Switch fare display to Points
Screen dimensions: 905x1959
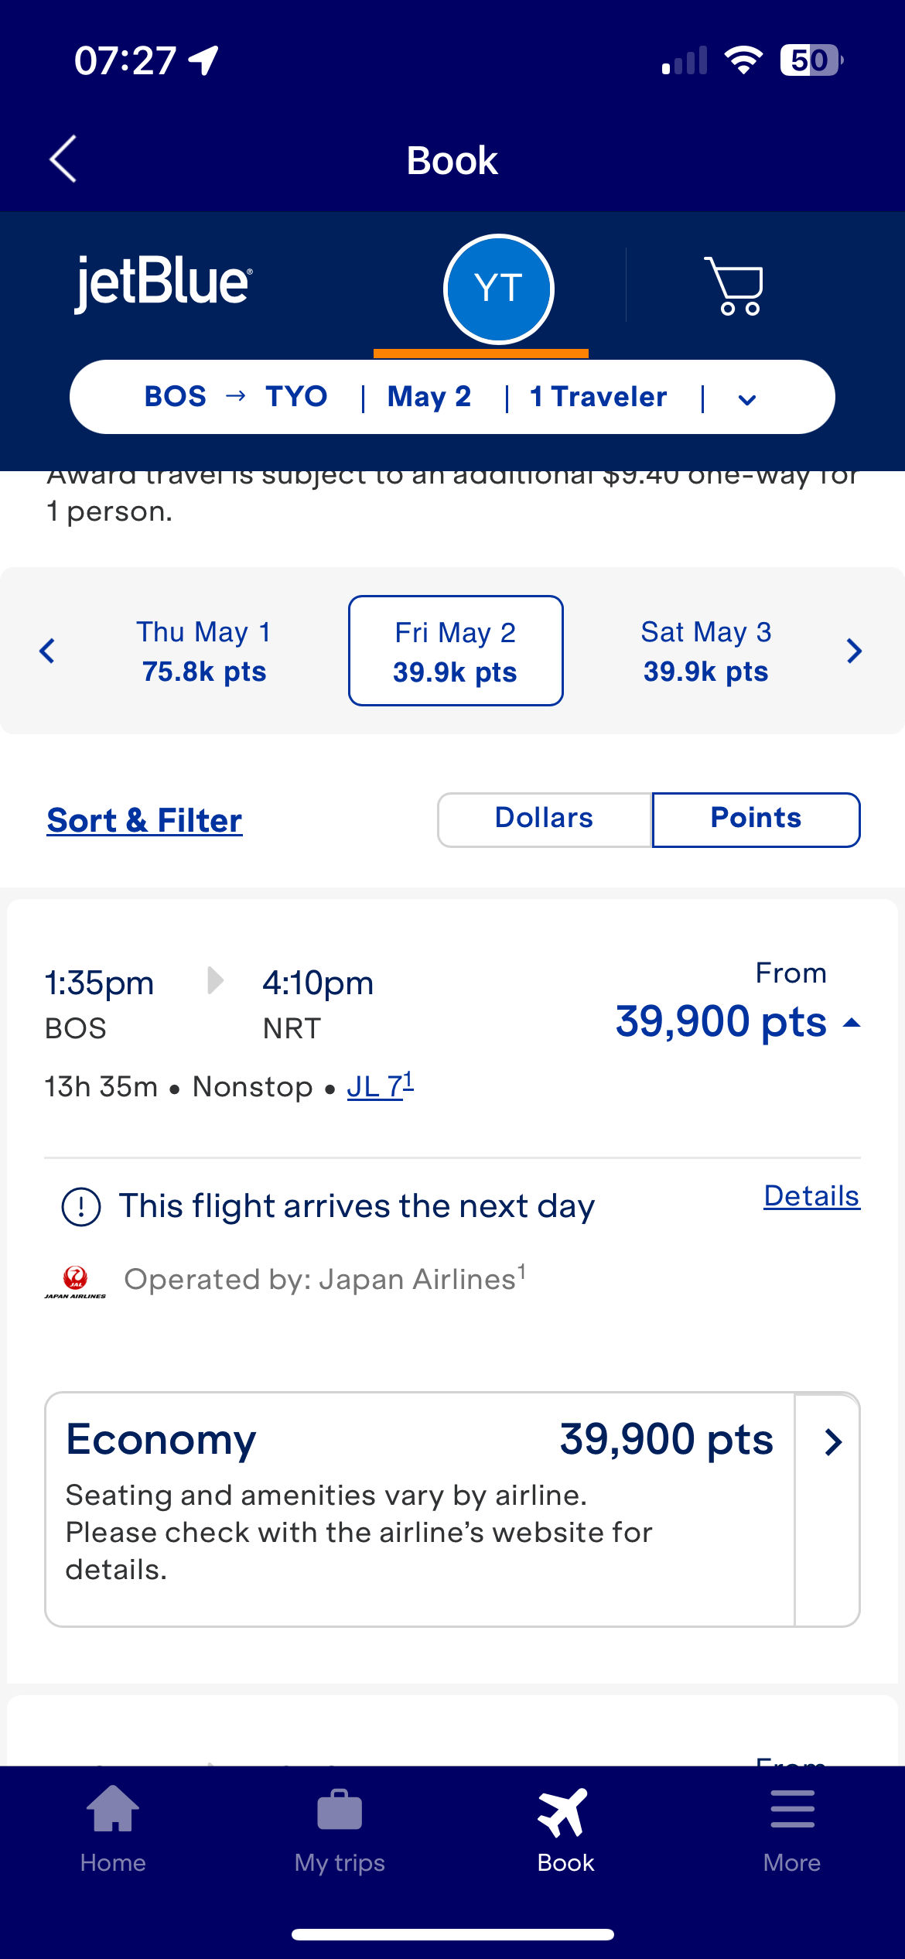(x=756, y=819)
